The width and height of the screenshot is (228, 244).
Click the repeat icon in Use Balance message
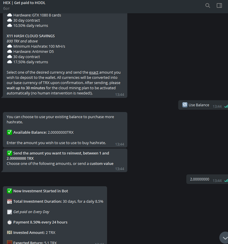[185, 105]
